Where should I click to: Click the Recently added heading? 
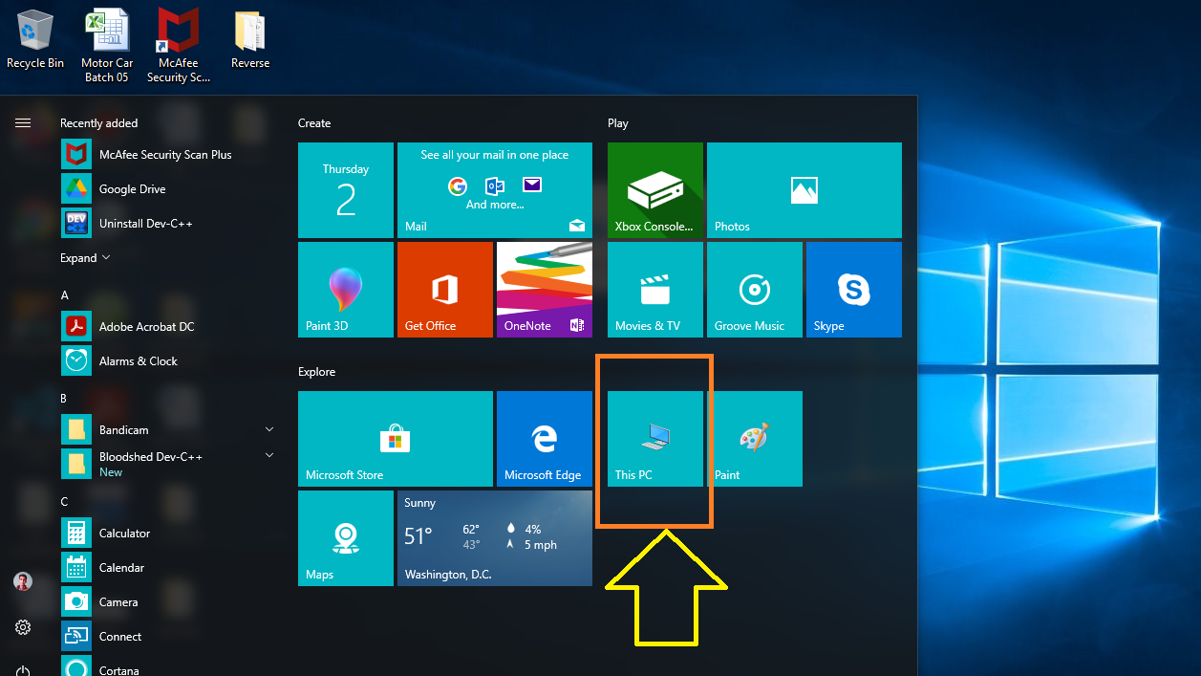click(99, 123)
